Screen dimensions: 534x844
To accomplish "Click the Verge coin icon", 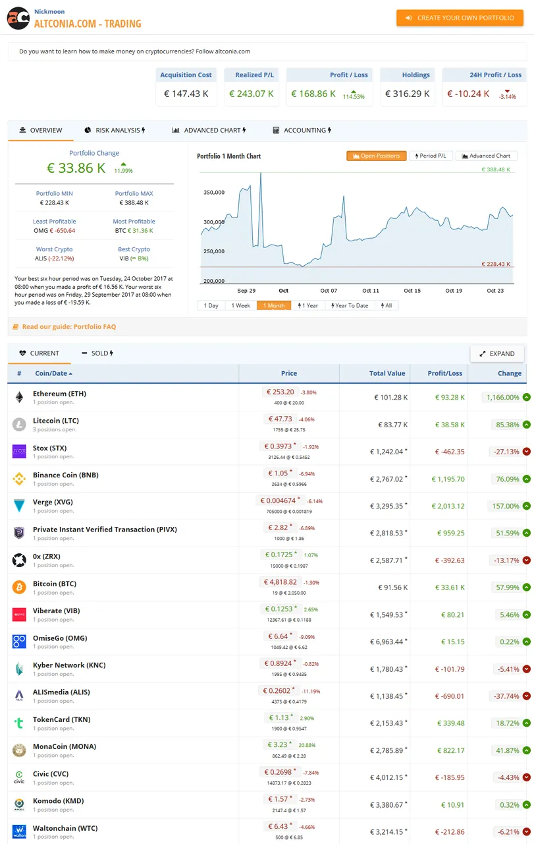I will pos(19,506).
